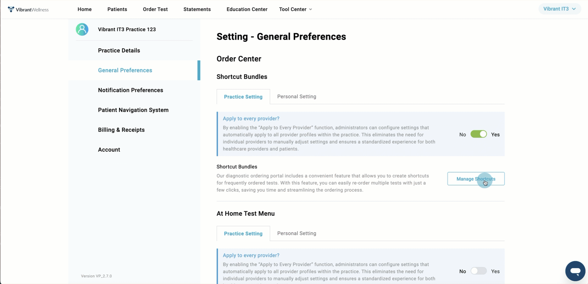Open the Statements page
The image size is (588, 284).
197,9
